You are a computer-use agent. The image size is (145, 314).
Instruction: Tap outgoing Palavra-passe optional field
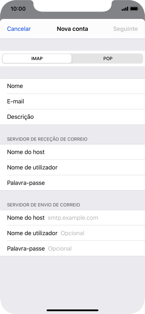(x=72, y=248)
